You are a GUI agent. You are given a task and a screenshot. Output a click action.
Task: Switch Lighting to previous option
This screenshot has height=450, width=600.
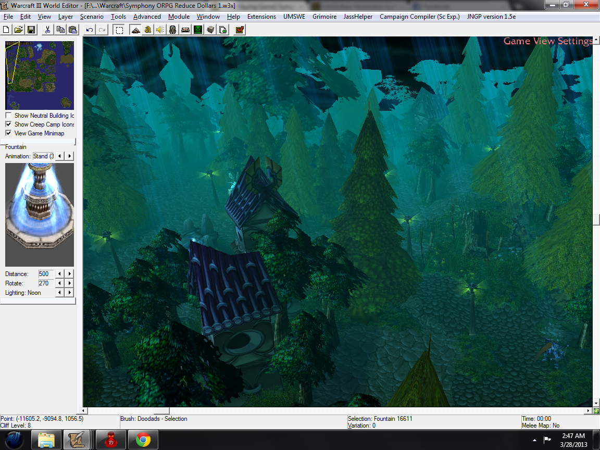(x=59, y=292)
